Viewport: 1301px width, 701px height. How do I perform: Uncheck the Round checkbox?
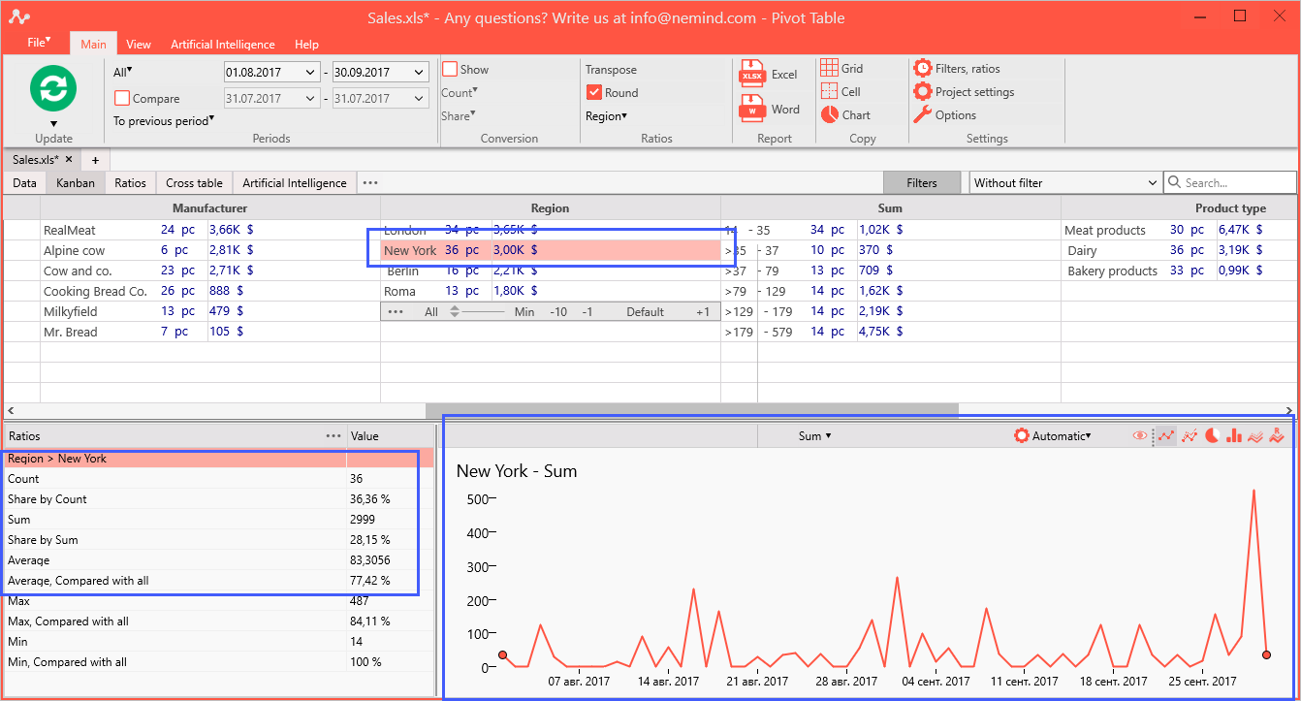click(594, 93)
